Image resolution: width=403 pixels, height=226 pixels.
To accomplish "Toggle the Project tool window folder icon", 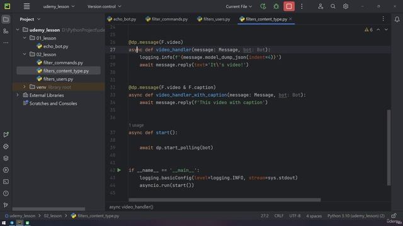I will [6, 19].
